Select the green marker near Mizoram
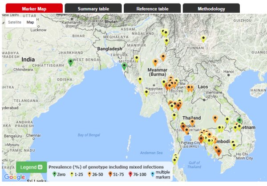 tap(124, 66)
